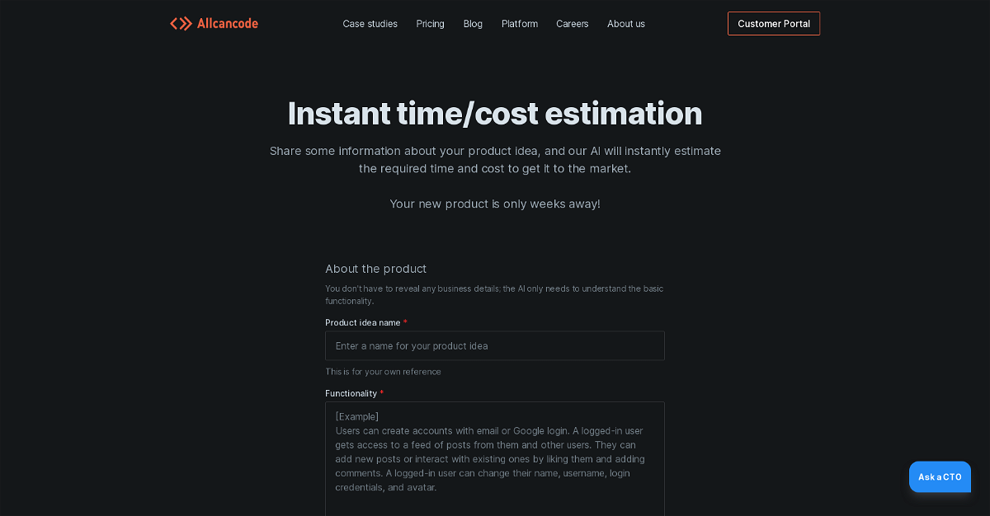990x516 pixels.
Task: Click the Allcancode angle-brackets logo icon
Action: [181, 24]
